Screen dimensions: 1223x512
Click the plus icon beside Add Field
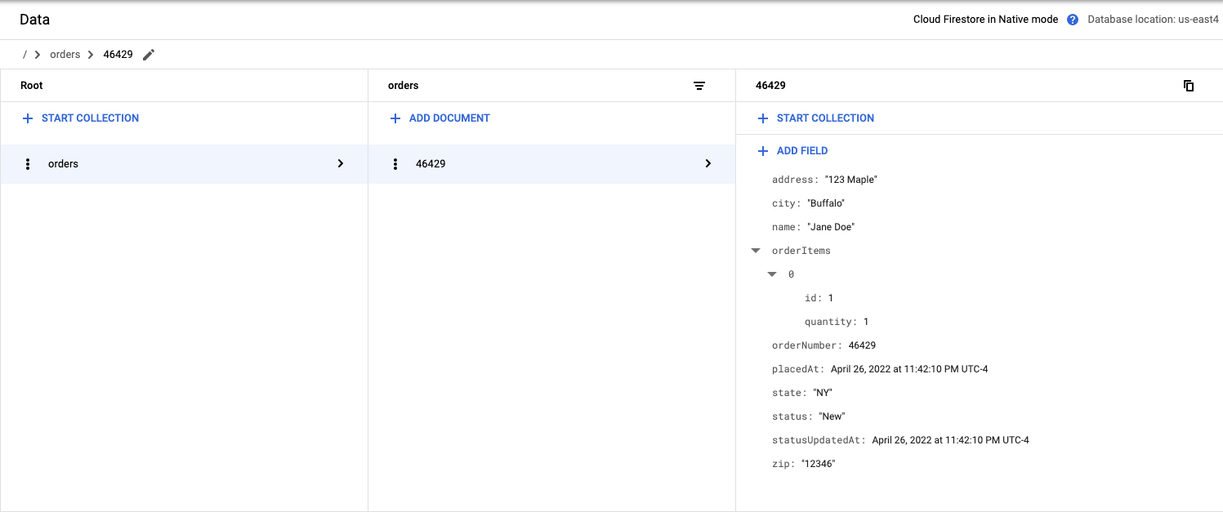pos(763,151)
